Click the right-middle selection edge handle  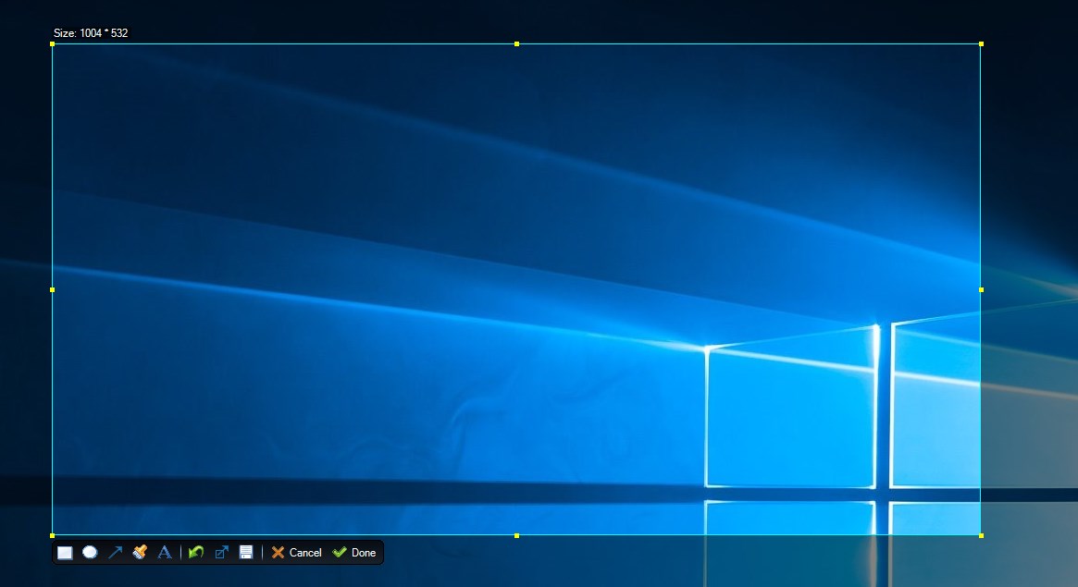point(981,289)
